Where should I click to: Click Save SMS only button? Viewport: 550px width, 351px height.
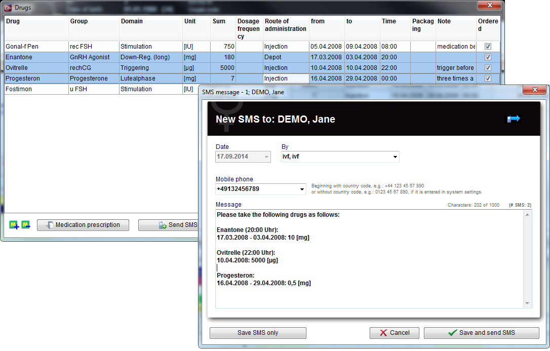click(x=258, y=333)
